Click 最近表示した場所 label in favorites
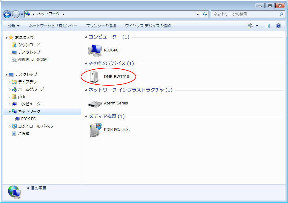 pos(33,59)
